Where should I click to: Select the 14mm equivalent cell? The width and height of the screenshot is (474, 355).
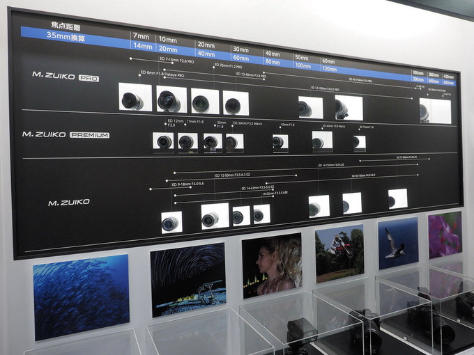tap(142, 46)
